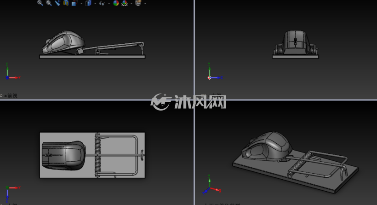
Task: Expand the Apply Scene dropdown arrow
Action: click(x=131, y=3)
